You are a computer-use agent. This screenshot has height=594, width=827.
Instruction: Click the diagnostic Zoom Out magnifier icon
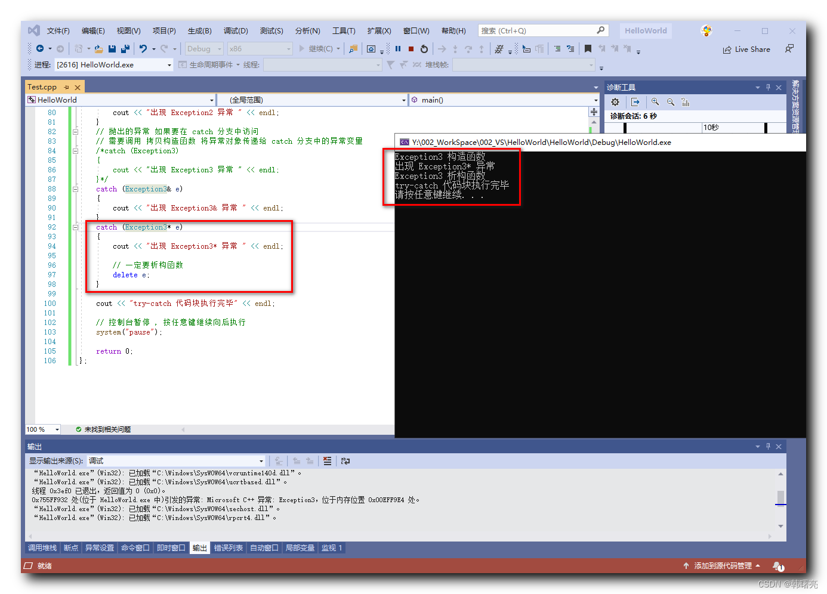[671, 102]
